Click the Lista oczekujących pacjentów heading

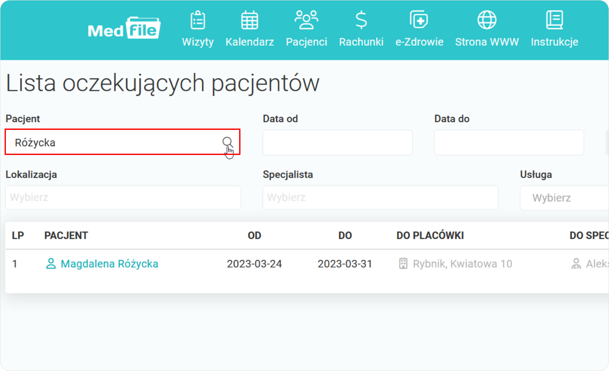click(x=163, y=83)
